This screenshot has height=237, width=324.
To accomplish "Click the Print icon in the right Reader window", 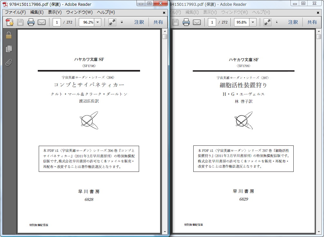I will tap(187, 22).
